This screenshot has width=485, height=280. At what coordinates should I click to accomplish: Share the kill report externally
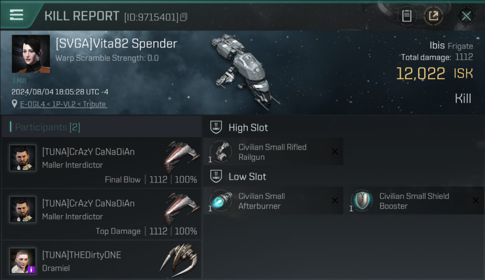click(x=433, y=16)
